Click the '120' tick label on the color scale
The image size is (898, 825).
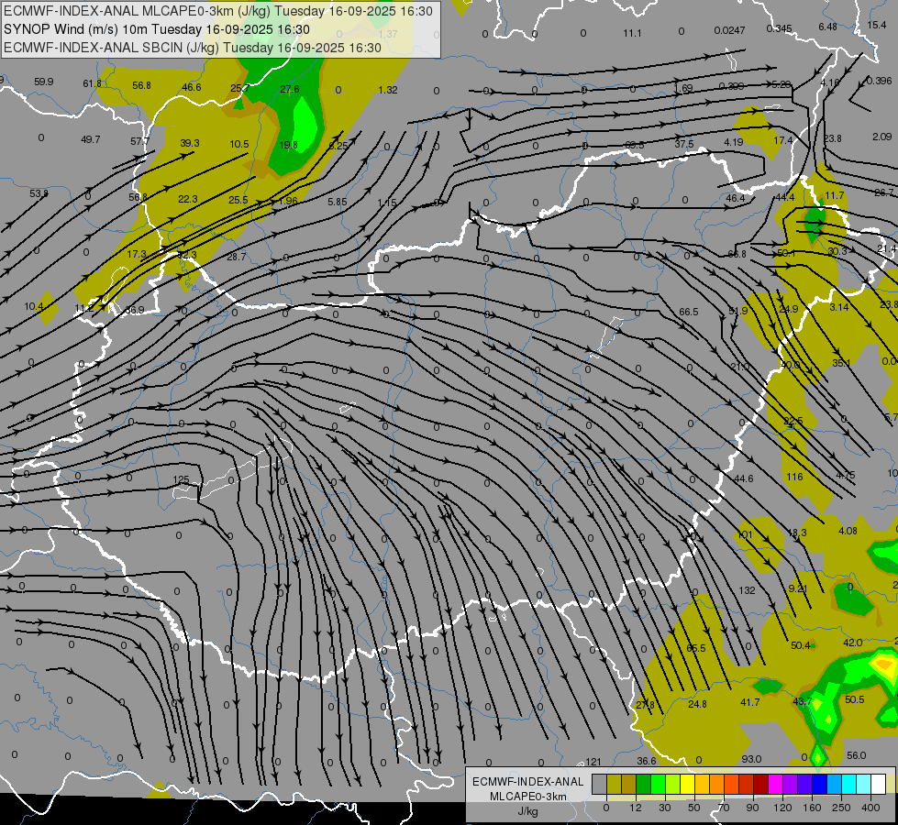[782, 808]
